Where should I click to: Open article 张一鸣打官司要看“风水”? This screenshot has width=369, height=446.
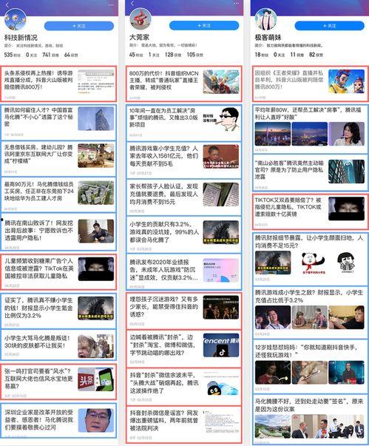click(58, 382)
